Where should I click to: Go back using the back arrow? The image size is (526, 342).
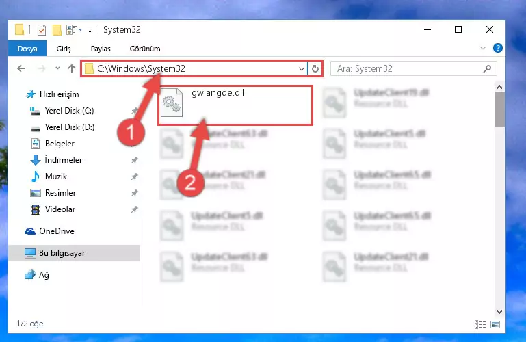[21, 68]
